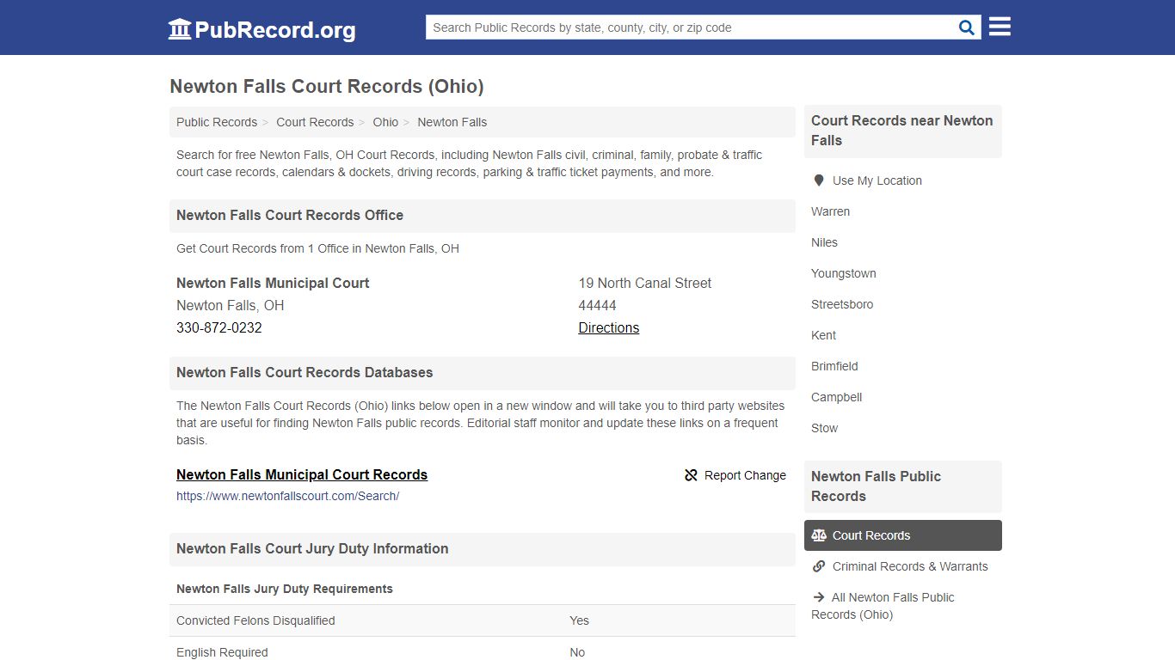
Task: Click the Newton Falls Court Records Databases heading
Action: (x=305, y=372)
